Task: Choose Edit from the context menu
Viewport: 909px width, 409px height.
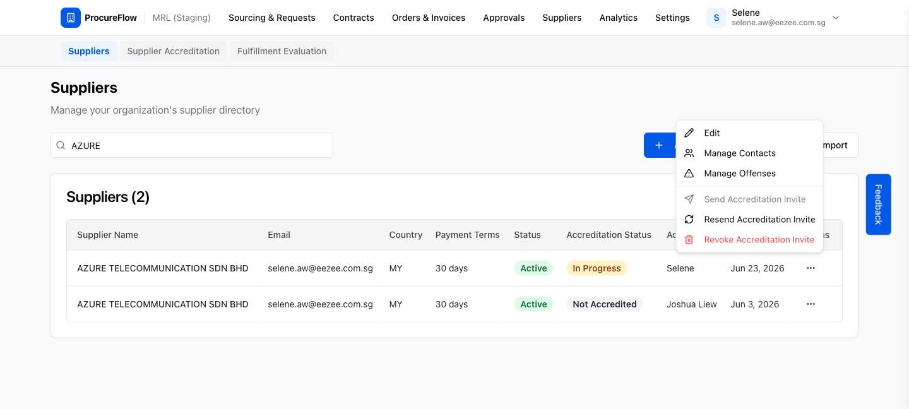Action: pyautogui.click(x=749, y=133)
